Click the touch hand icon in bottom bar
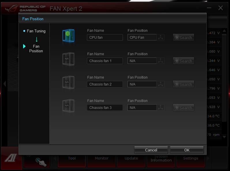Image resolution: width=230 pixels, height=171 pixels. point(41,162)
